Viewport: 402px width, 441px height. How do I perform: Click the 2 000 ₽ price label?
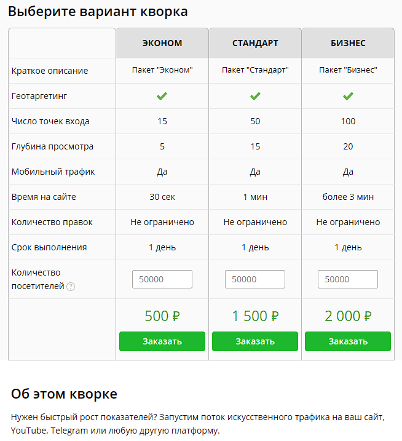pyautogui.click(x=348, y=316)
